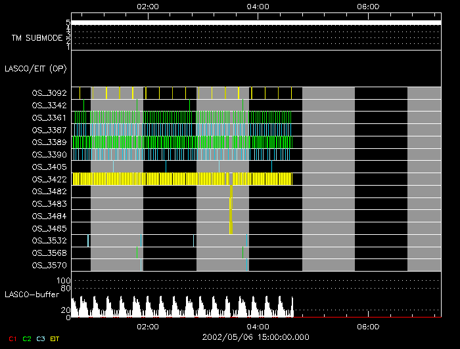Select the LASCO/EIT (OP) label
The image size is (460, 349).
pos(36,68)
